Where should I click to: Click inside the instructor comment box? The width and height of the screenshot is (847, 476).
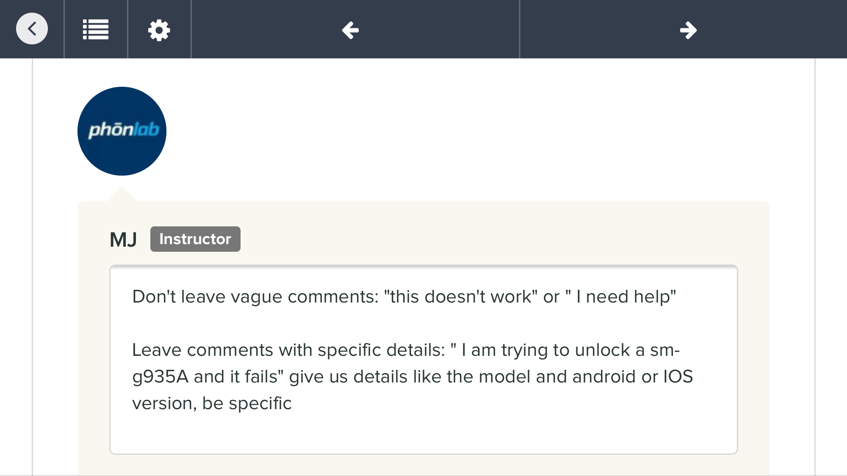coord(423,360)
